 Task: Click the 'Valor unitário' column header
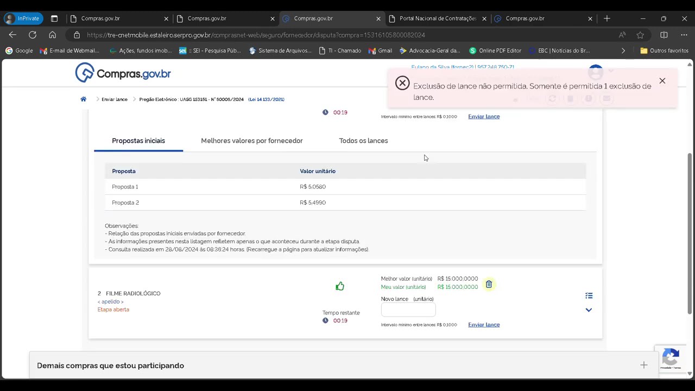click(318, 171)
